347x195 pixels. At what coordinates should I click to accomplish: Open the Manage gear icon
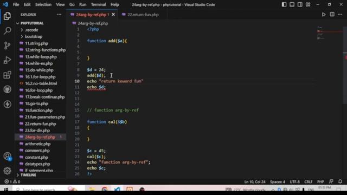[x=7, y=171]
